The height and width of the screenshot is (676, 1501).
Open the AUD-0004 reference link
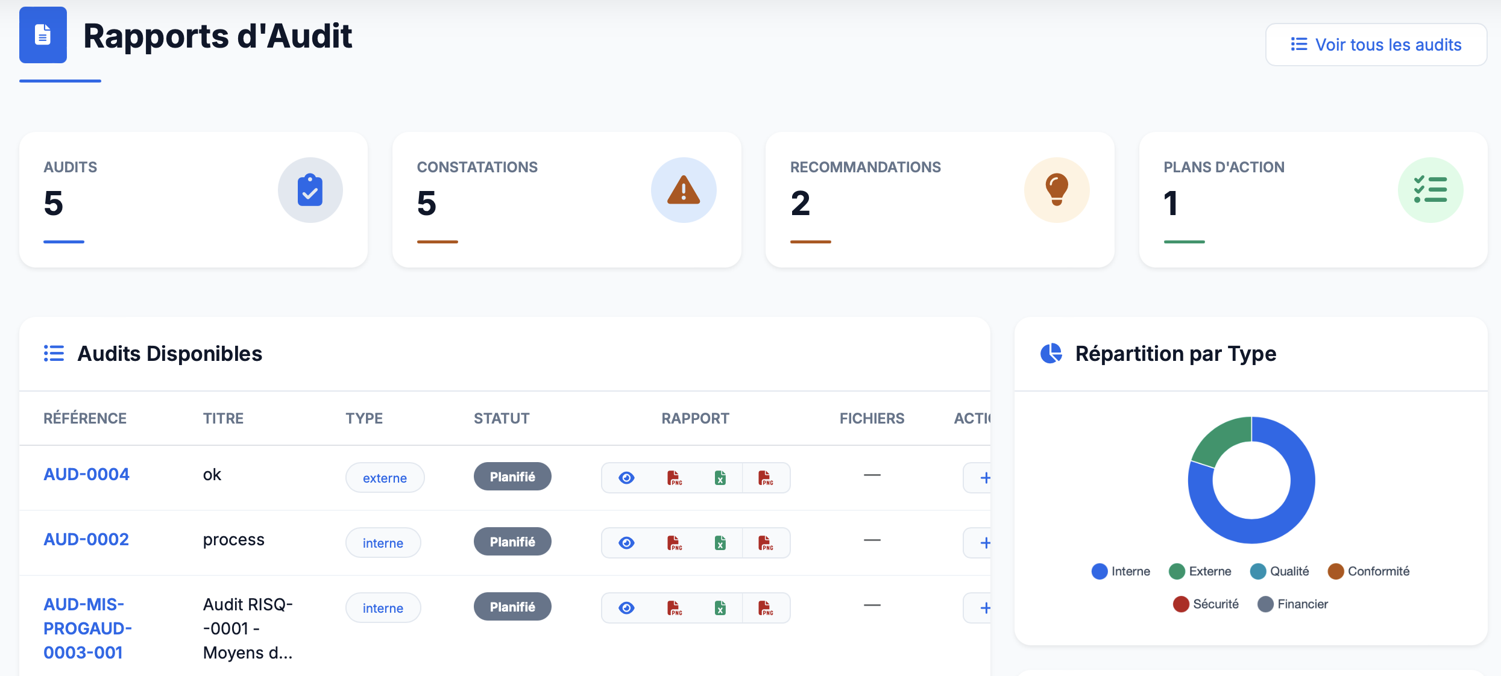(86, 474)
